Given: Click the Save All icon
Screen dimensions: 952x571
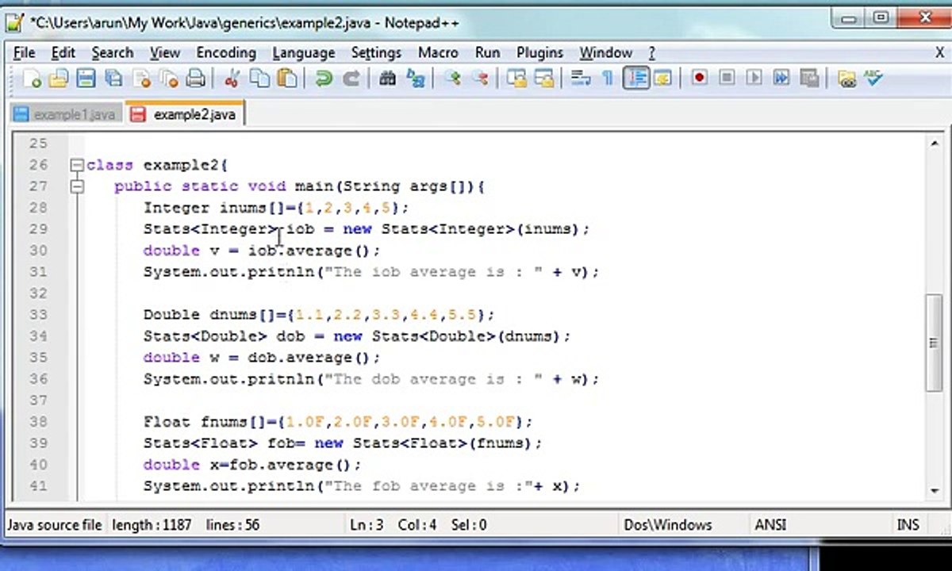Looking at the screenshot, I should (113, 79).
